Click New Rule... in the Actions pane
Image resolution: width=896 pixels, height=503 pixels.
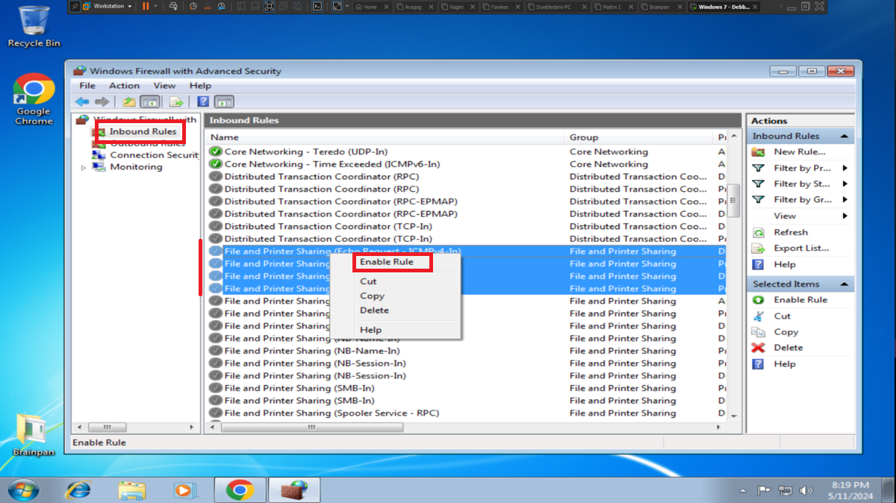799,151
